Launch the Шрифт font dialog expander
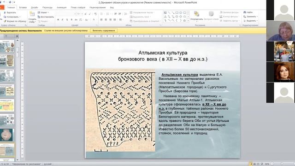 97,25
